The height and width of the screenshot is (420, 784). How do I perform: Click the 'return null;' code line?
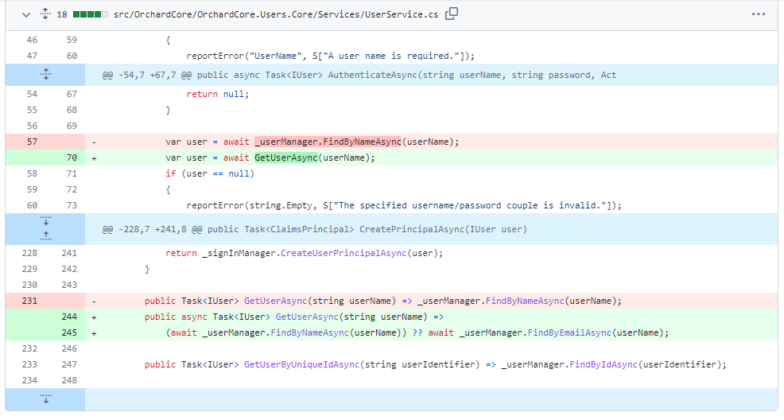218,94
